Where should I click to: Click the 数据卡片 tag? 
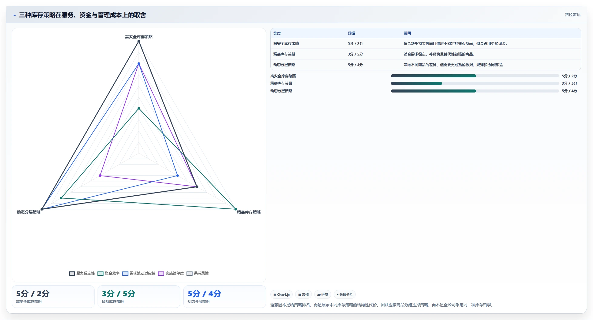(345, 295)
